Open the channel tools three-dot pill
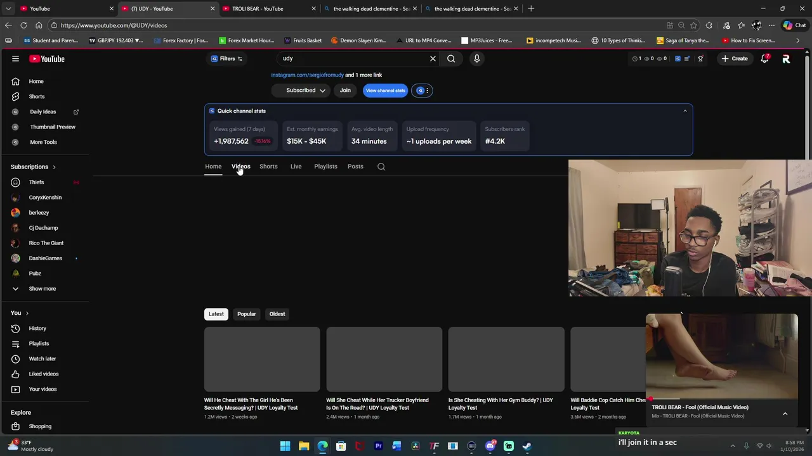 (423, 91)
